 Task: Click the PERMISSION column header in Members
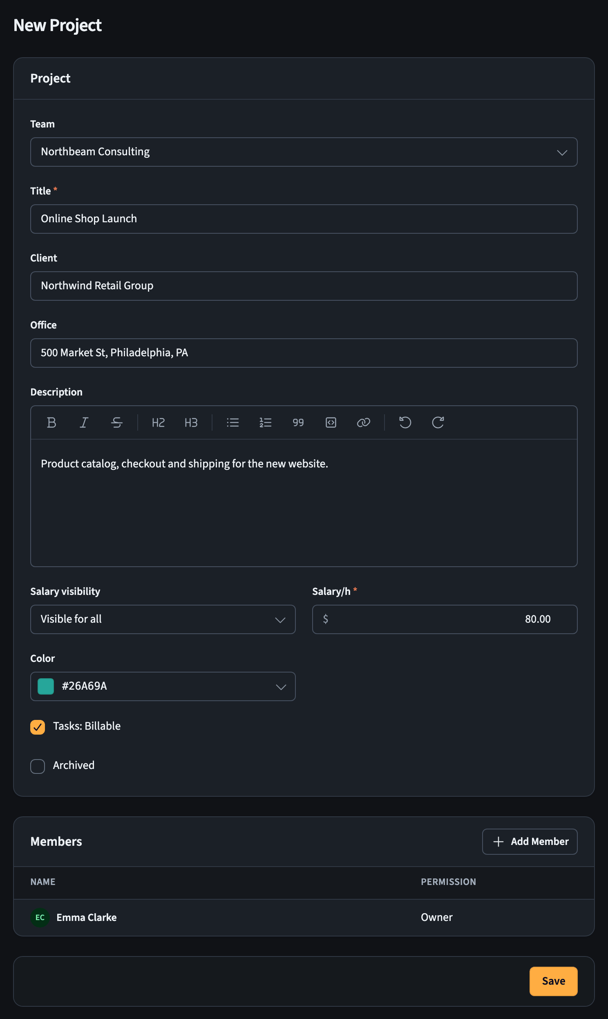(x=449, y=882)
